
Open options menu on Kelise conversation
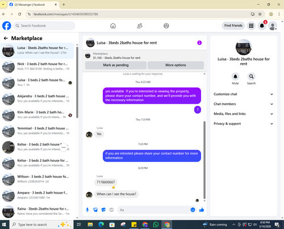64,148
